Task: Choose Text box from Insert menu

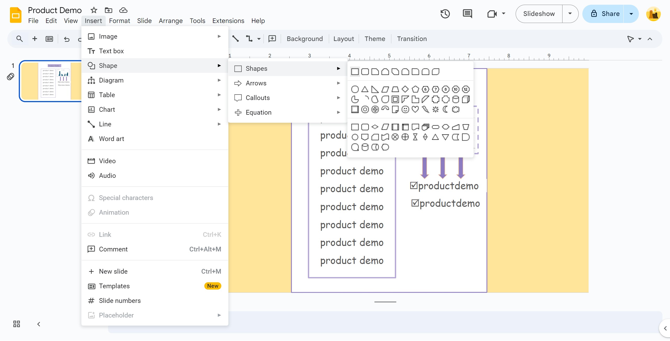Action: [155, 51]
